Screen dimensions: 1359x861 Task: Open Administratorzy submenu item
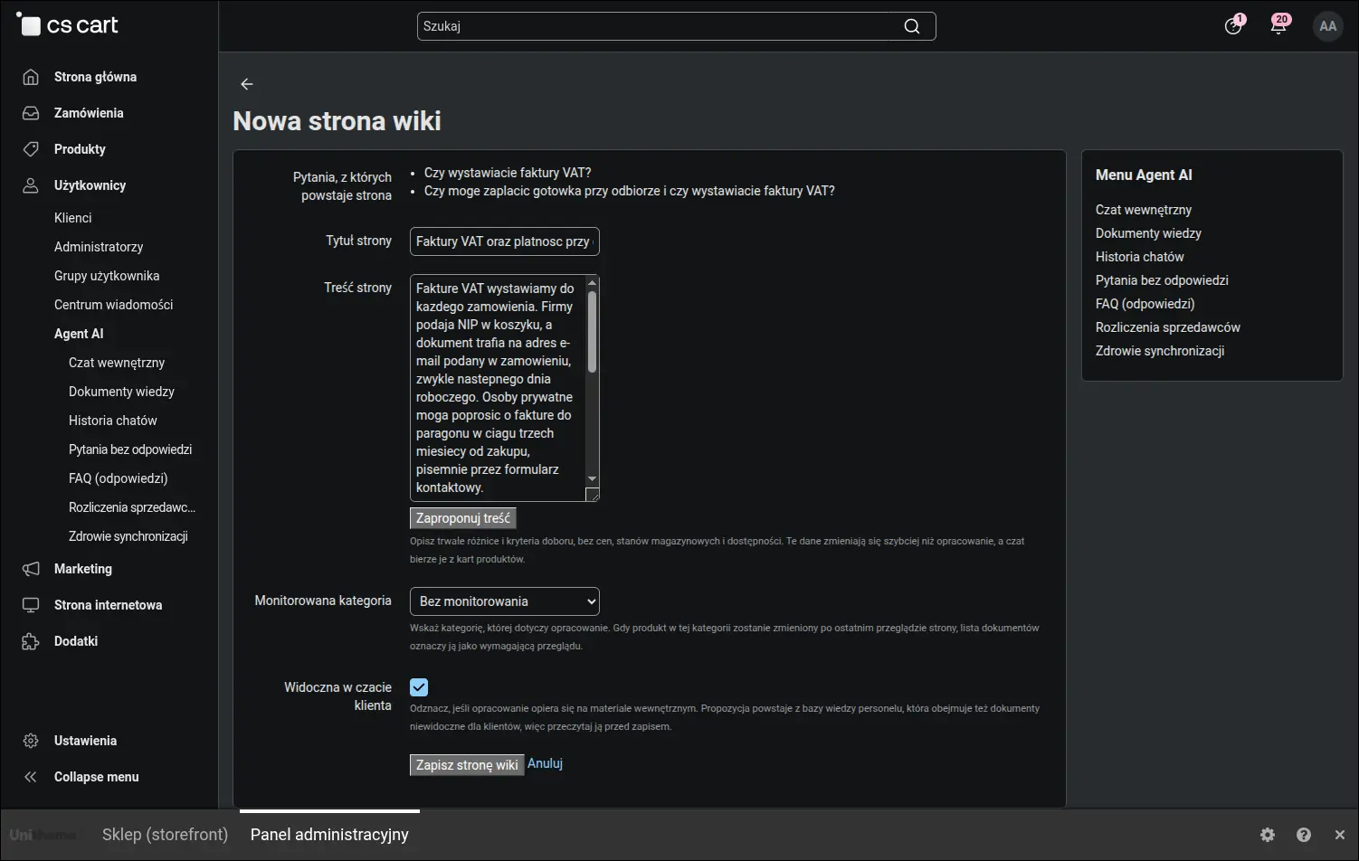tap(99, 247)
